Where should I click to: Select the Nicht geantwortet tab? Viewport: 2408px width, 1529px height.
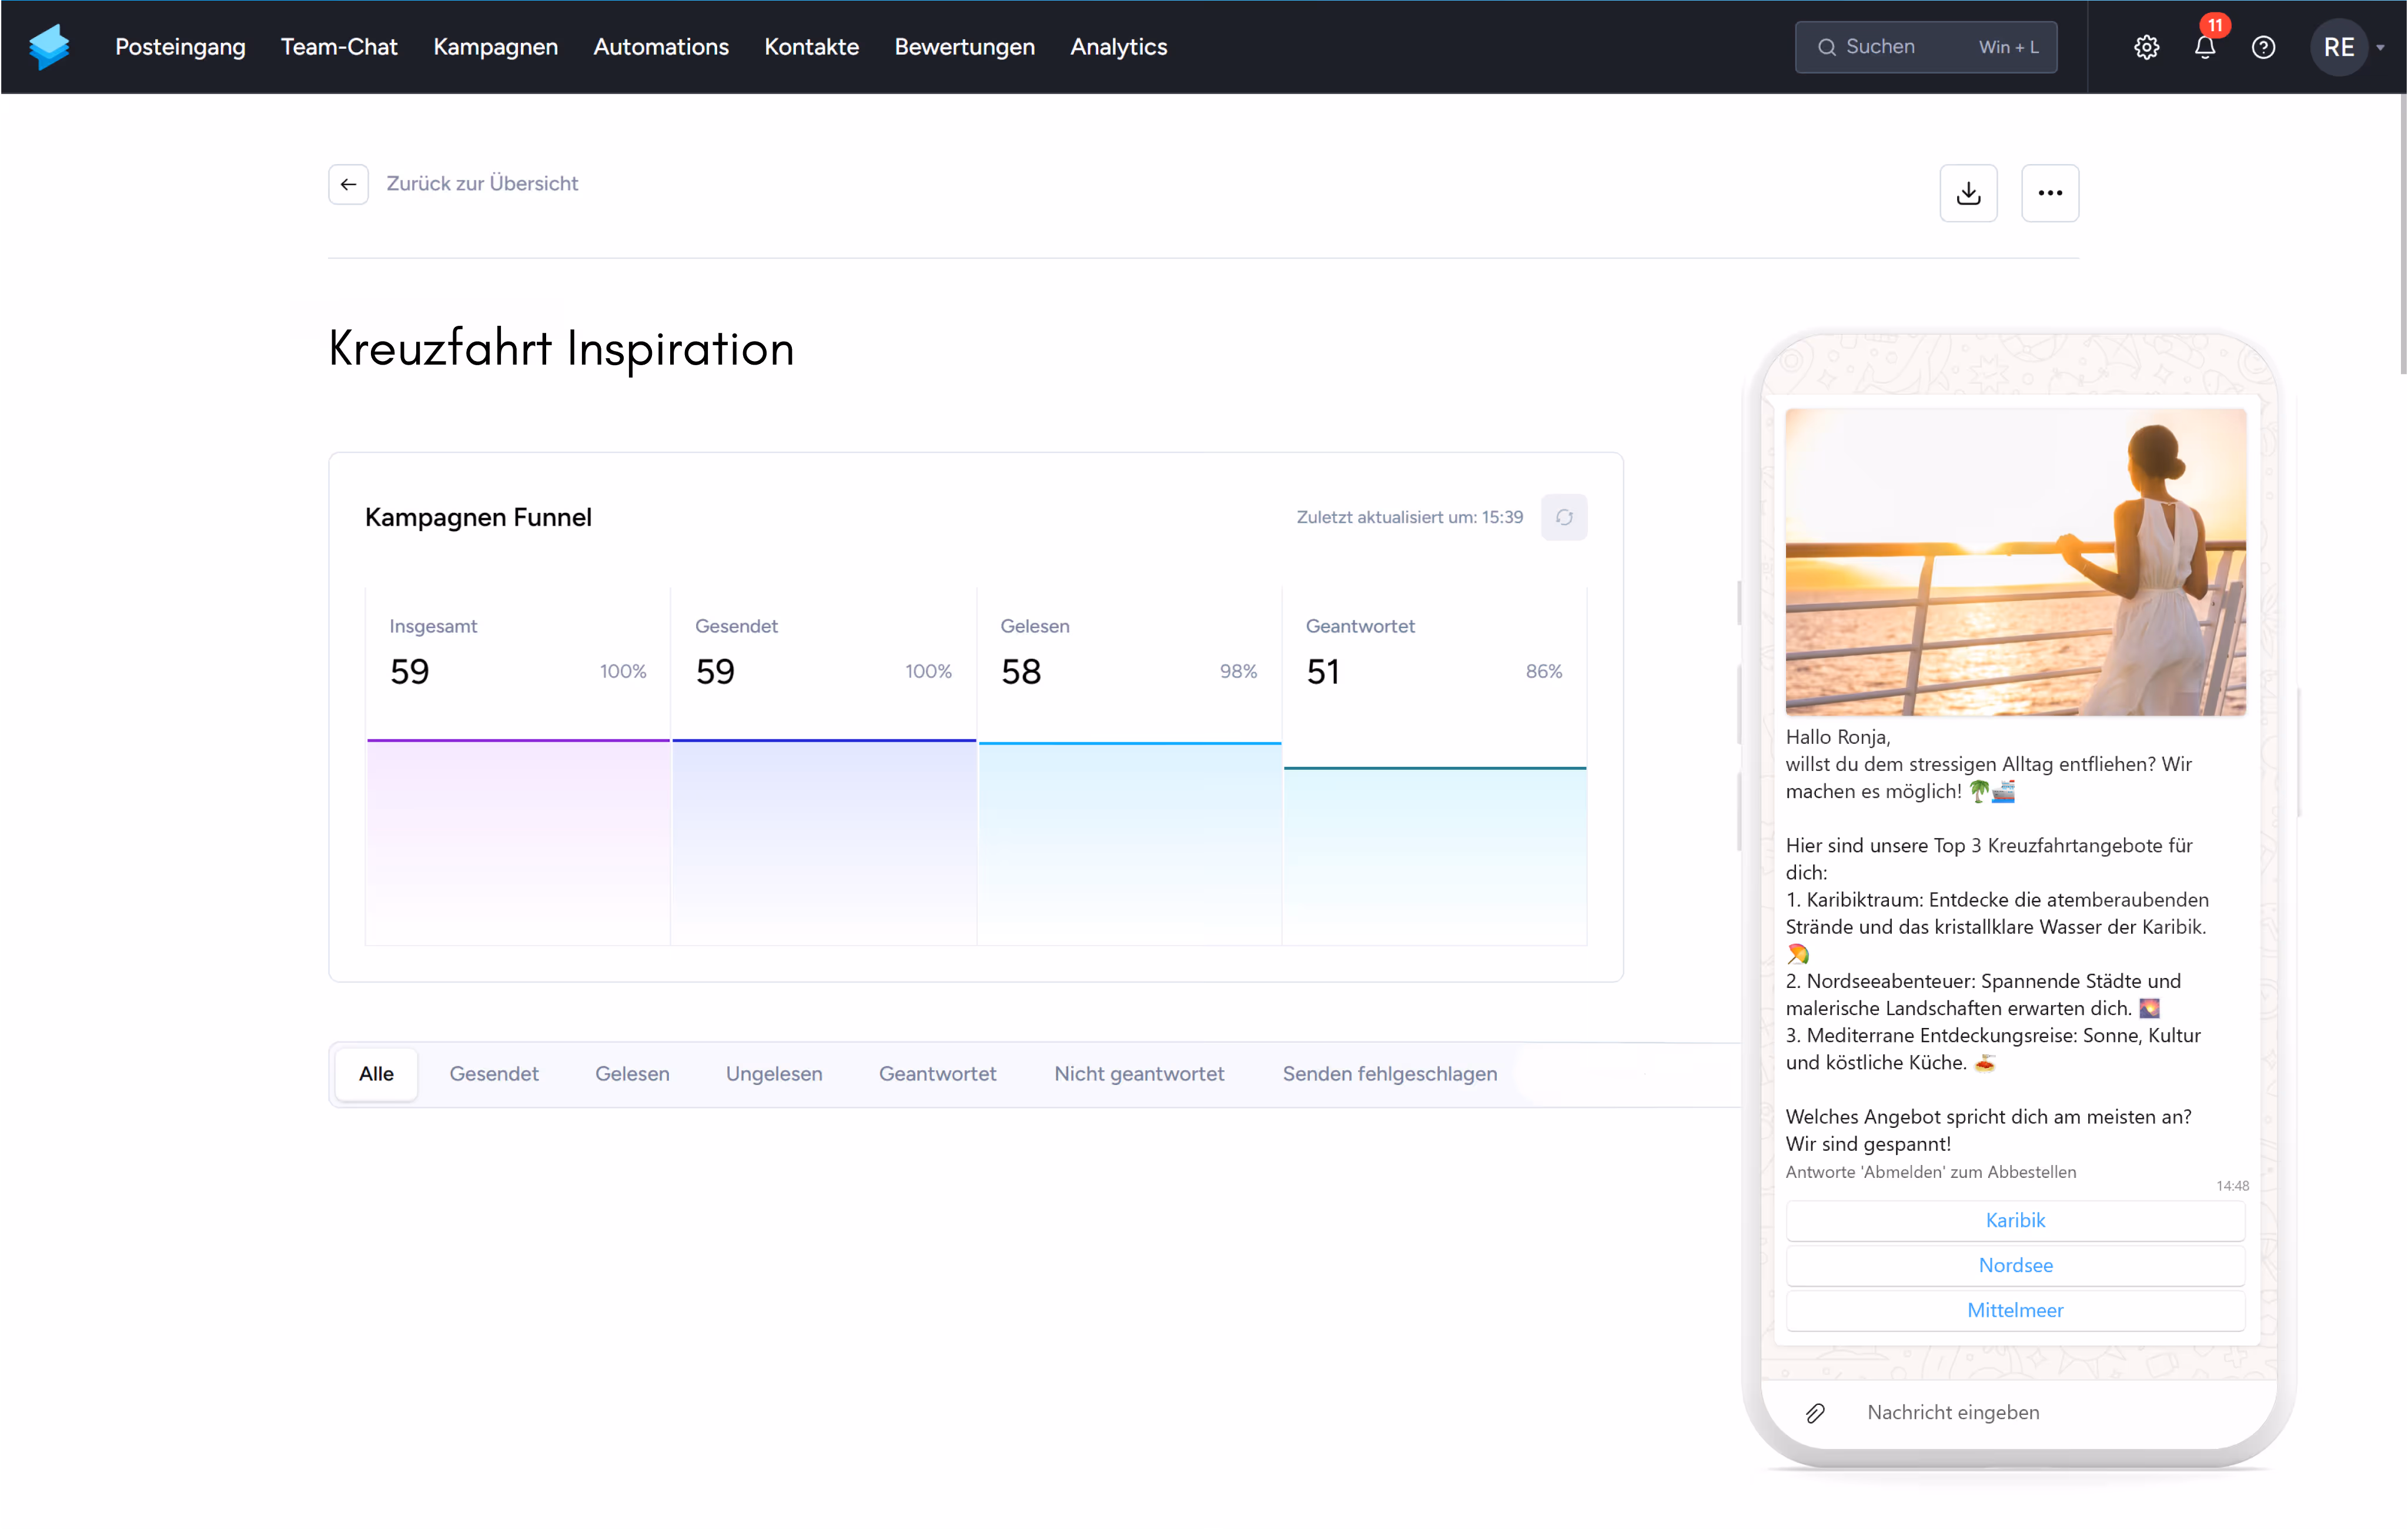coord(1138,1073)
